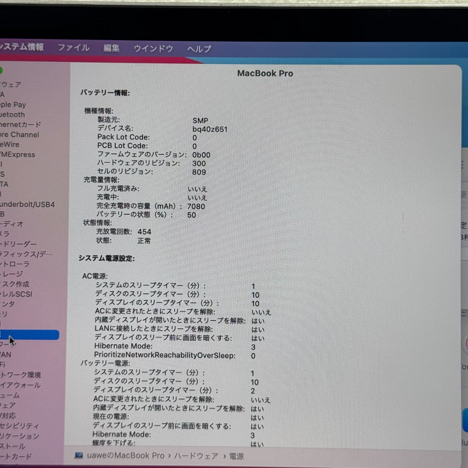This screenshot has width=468, height=468.
Task: Select スマートカード in the sidebar
Action: 16,456
